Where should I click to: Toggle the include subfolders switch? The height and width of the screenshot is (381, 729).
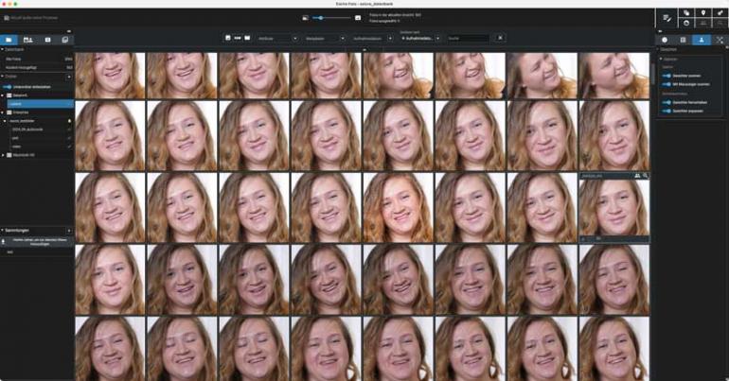(x=7, y=87)
